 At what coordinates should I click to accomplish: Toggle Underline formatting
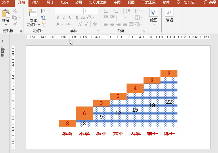70,18
